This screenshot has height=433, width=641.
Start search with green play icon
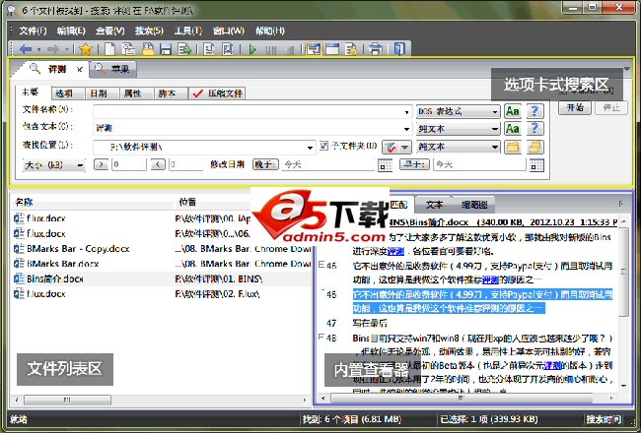[252, 50]
